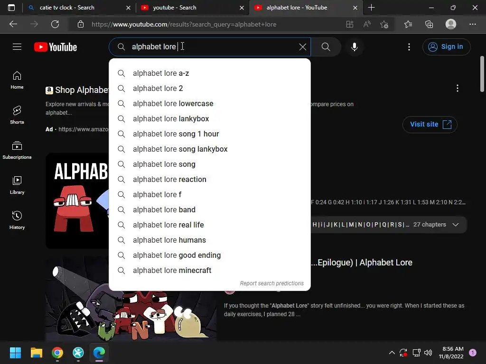Screen dimensions: 486x364
Task: Pick the 'alphabet lore real life' suggestion
Action: (x=210, y=225)
